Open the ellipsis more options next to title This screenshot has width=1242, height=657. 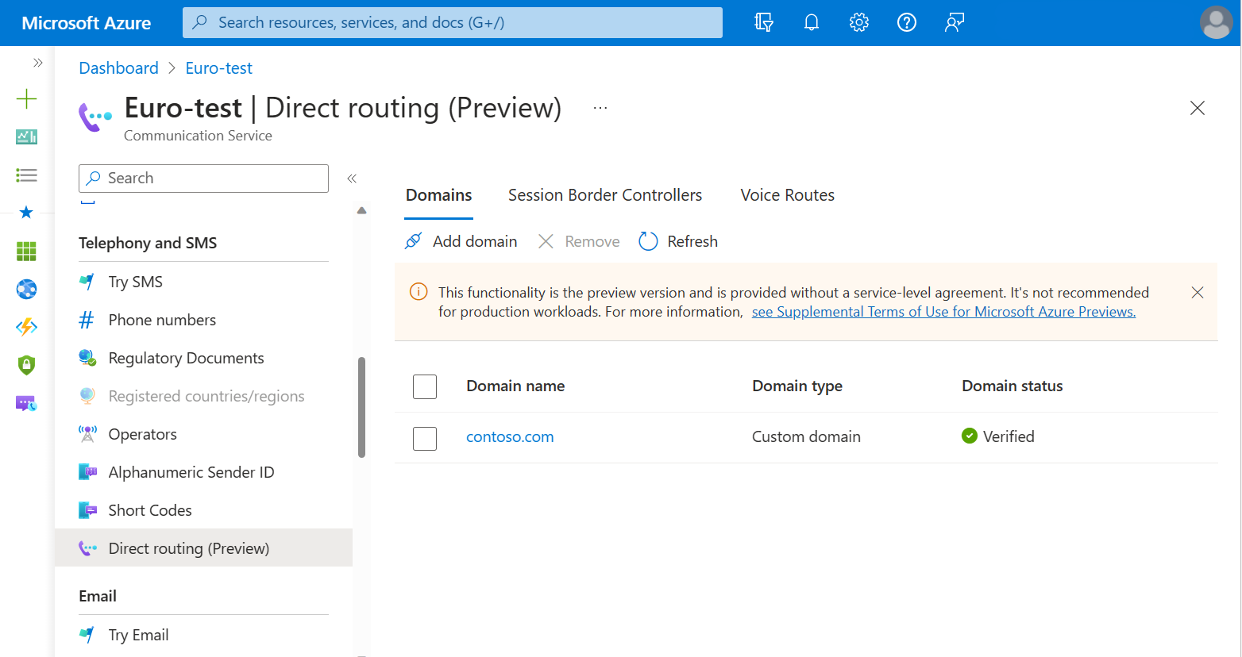pos(600,108)
